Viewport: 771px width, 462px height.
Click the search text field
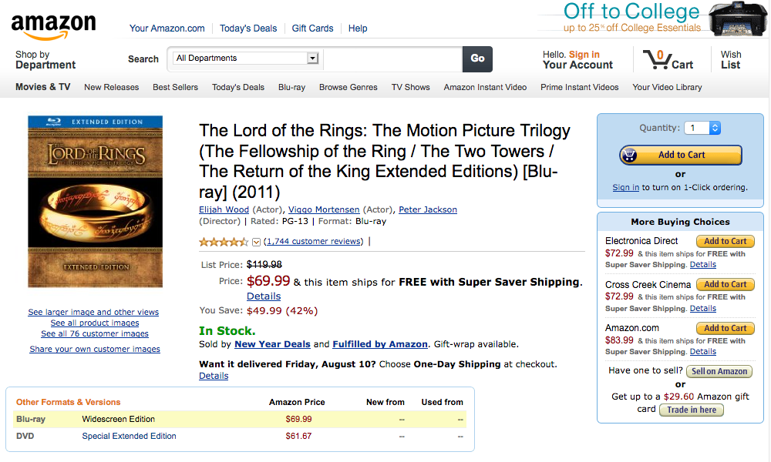point(392,59)
